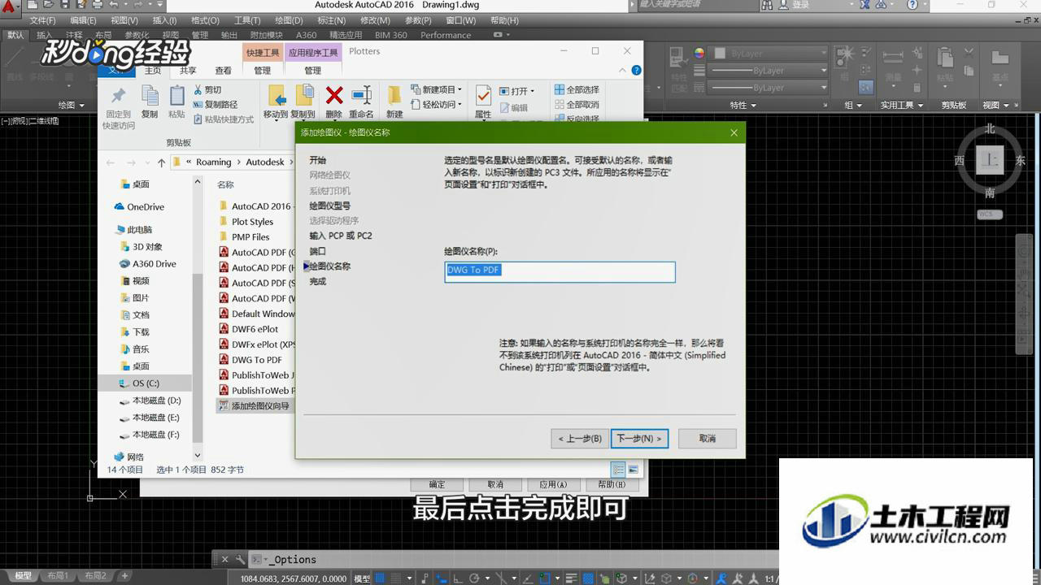The image size is (1041, 585).
Task: Switch to the 布局1 layout tab
Action: 58,576
